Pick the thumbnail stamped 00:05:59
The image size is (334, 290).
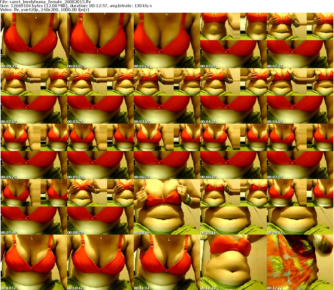pyautogui.click(x=100, y=151)
